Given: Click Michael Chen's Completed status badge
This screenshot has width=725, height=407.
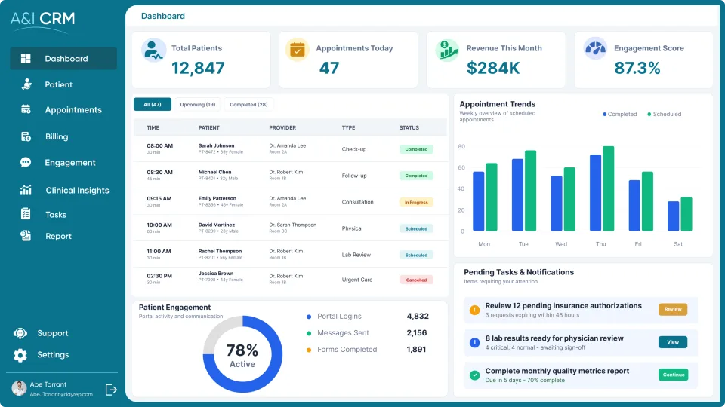Looking at the screenshot, I should point(416,176).
